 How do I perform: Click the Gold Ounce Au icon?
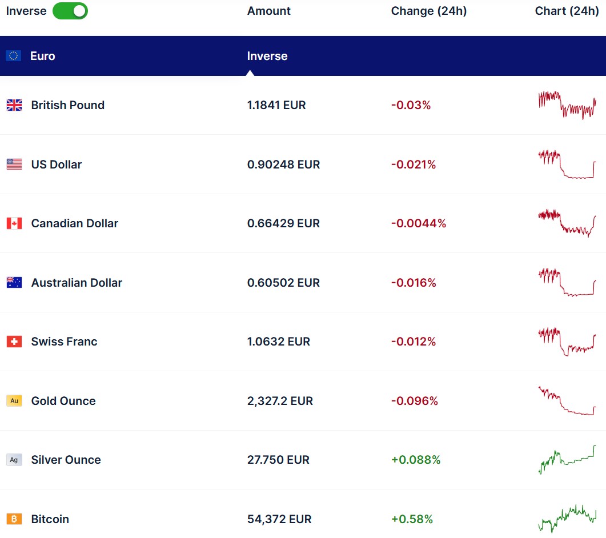pyautogui.click(x=14, y=401)
